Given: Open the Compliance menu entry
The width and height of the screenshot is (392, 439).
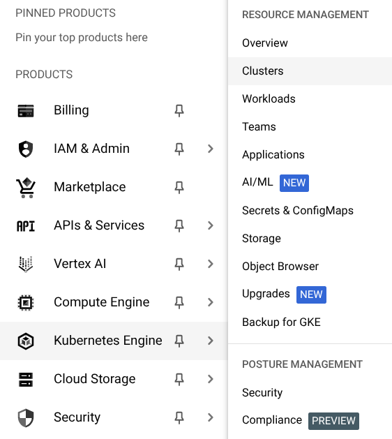Looking at the screenshot, I should point(272,420).
